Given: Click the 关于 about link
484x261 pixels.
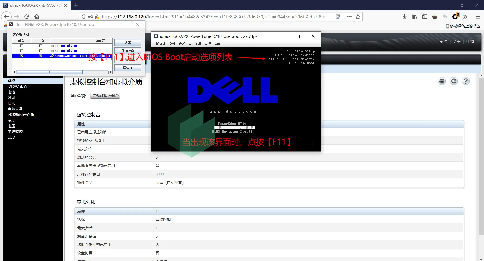Looking at the screenshot, I should click(457, 42).
